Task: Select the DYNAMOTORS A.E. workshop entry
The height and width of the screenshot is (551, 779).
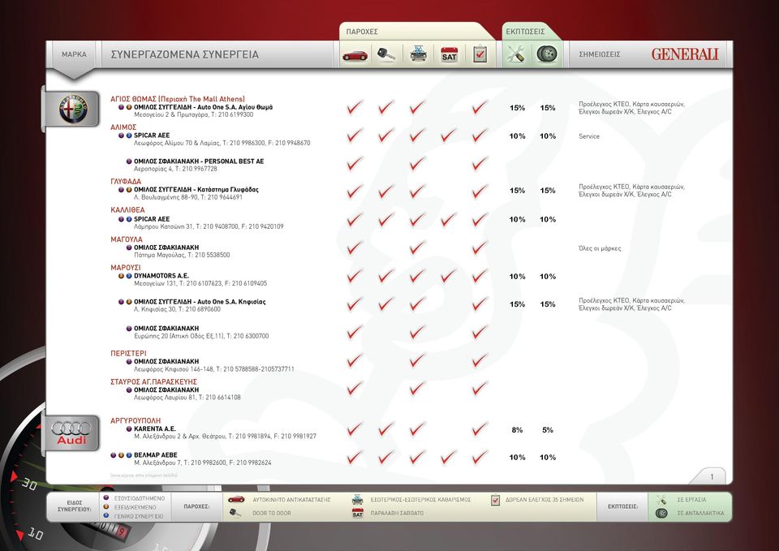Action: 161,275
